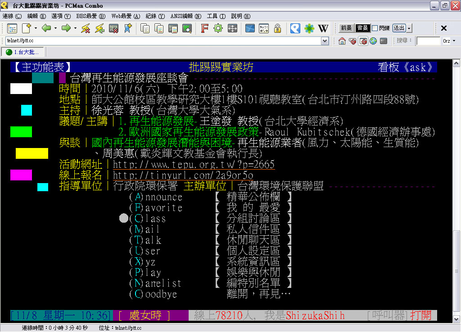Open settings green gear icon
This screenshot has width=461, height=332.
point(218,28)
